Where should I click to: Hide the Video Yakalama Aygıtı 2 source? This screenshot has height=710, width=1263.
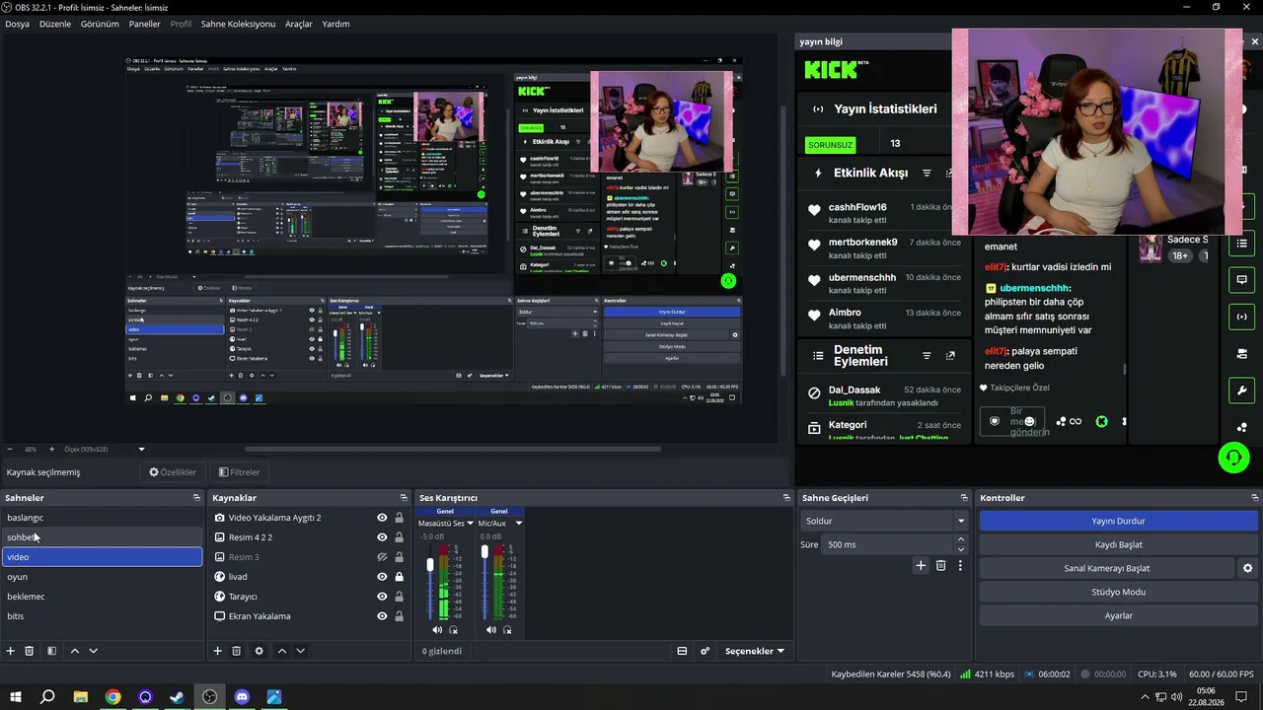382,518
